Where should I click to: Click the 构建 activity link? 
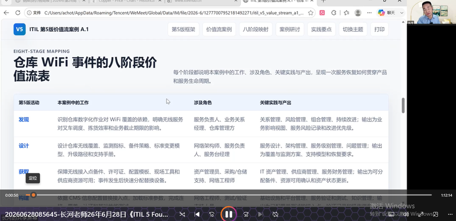coord(24,198)
